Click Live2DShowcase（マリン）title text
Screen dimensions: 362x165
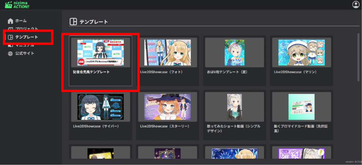tap(295, 72)
